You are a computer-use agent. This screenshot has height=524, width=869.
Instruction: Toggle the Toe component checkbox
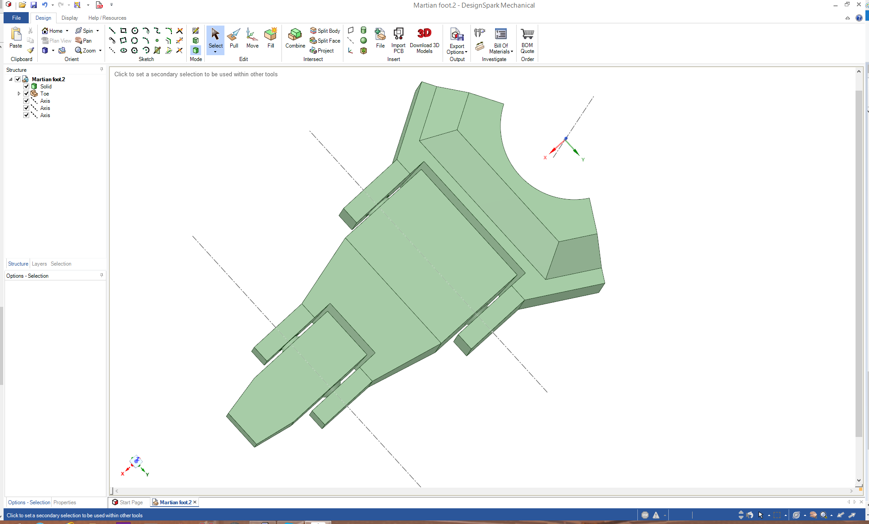point(26,93)
